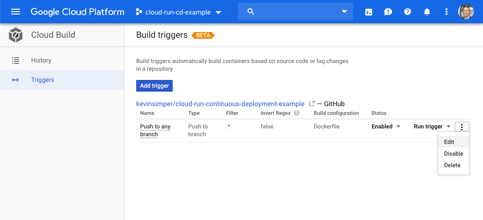Click the GitHub source label
The width and height of the screenshot is (483, 220).
click(x=334, y=104)
